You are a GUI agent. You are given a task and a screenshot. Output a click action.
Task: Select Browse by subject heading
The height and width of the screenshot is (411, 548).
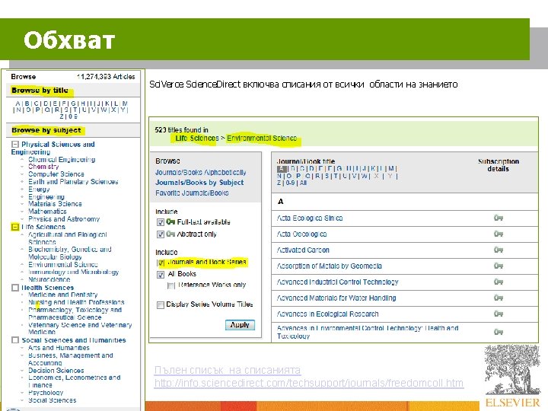tap(46, 130)
